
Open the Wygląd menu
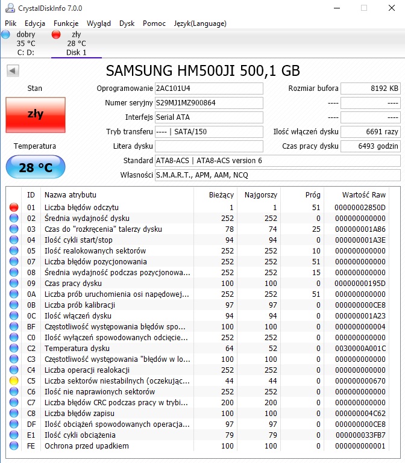tap(99, 23)
